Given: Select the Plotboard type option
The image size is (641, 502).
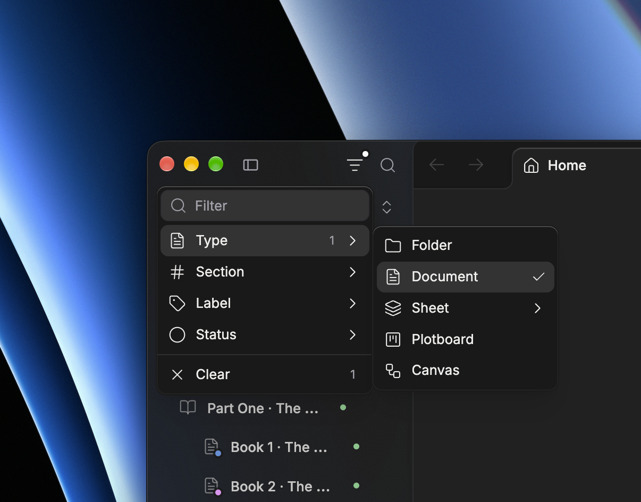Looking at the screenshot, I should (x=466, y=339).
